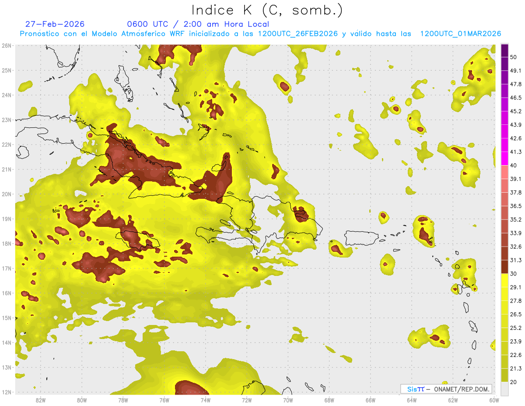
Task: Click the 13N latitude label
Action: pos(7,367)
